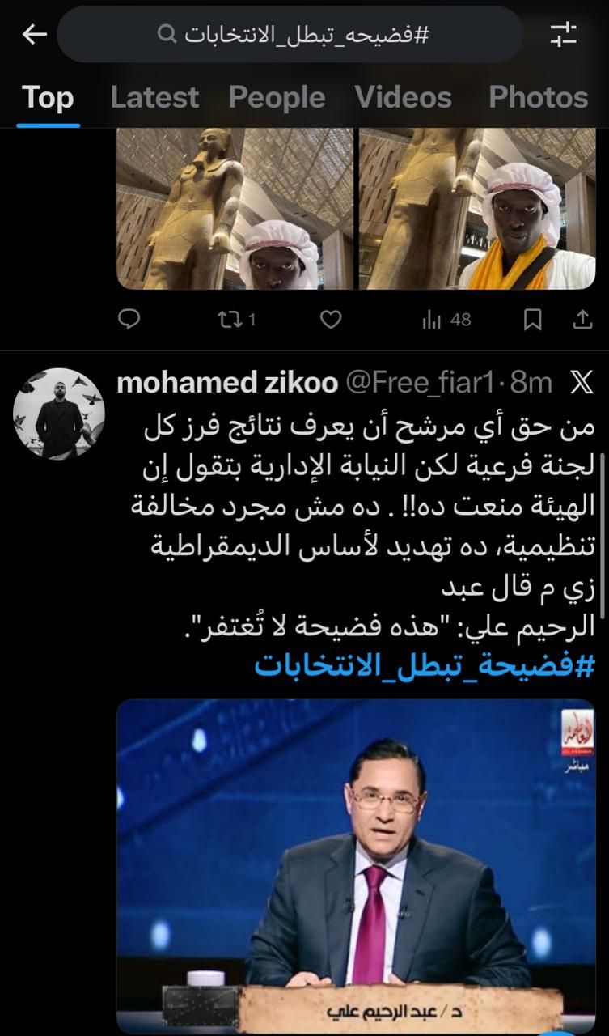Tap the reply icon under photo tweet
This screenshot has height=1036, width=609.
click(129, 320)
